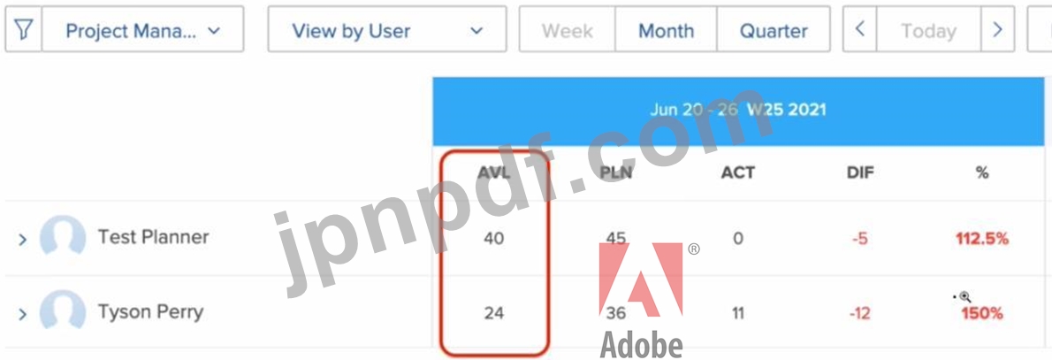Open the Project Management filter dropdown
This screenshot has height=360, width=1052.
[x=143, y=29]
